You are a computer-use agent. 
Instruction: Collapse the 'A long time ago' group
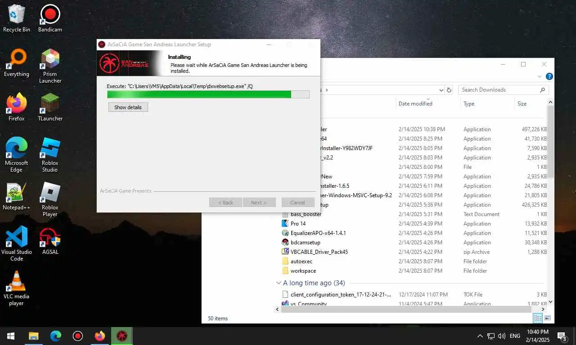(279, 283)
